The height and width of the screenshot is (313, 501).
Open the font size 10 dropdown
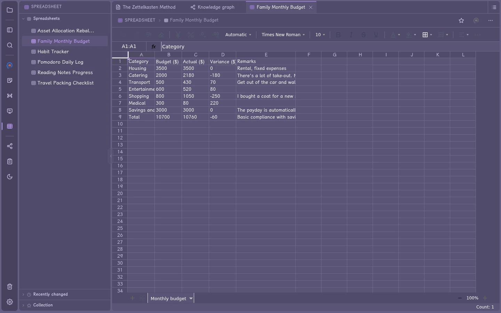320,35
